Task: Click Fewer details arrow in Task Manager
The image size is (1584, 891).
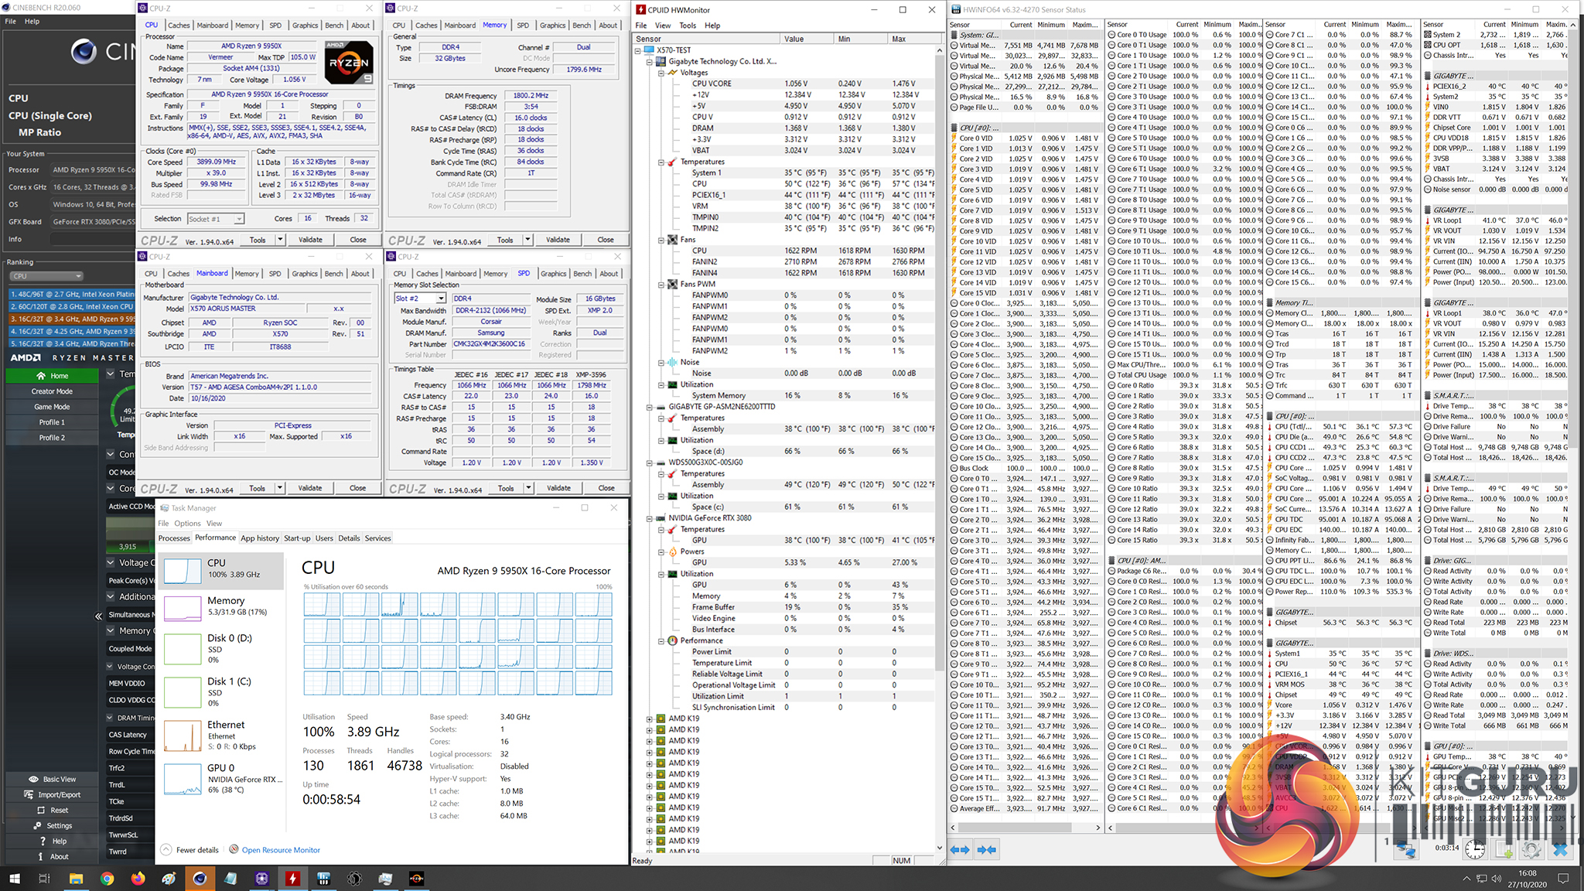Action: click(x=166, y=849)
